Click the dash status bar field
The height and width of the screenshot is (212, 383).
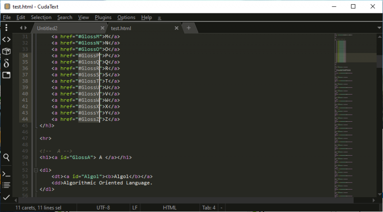(222, 208)
